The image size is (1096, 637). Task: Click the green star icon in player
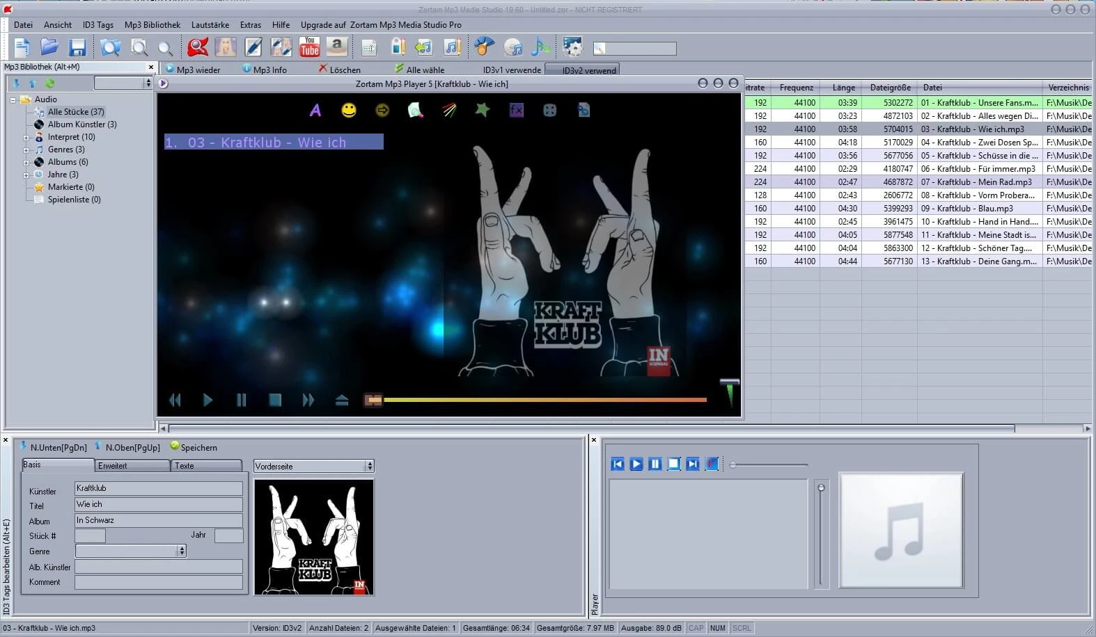(482, 110)
